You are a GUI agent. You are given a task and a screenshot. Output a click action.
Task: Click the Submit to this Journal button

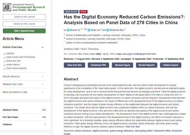[24, 17]
